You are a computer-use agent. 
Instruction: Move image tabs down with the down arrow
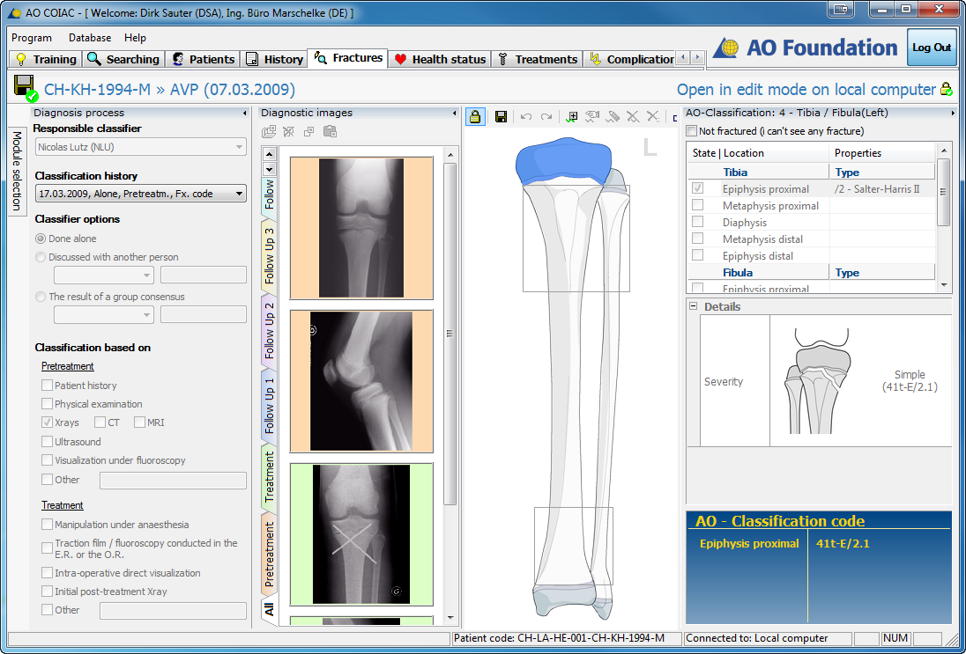tap(269, 169)
